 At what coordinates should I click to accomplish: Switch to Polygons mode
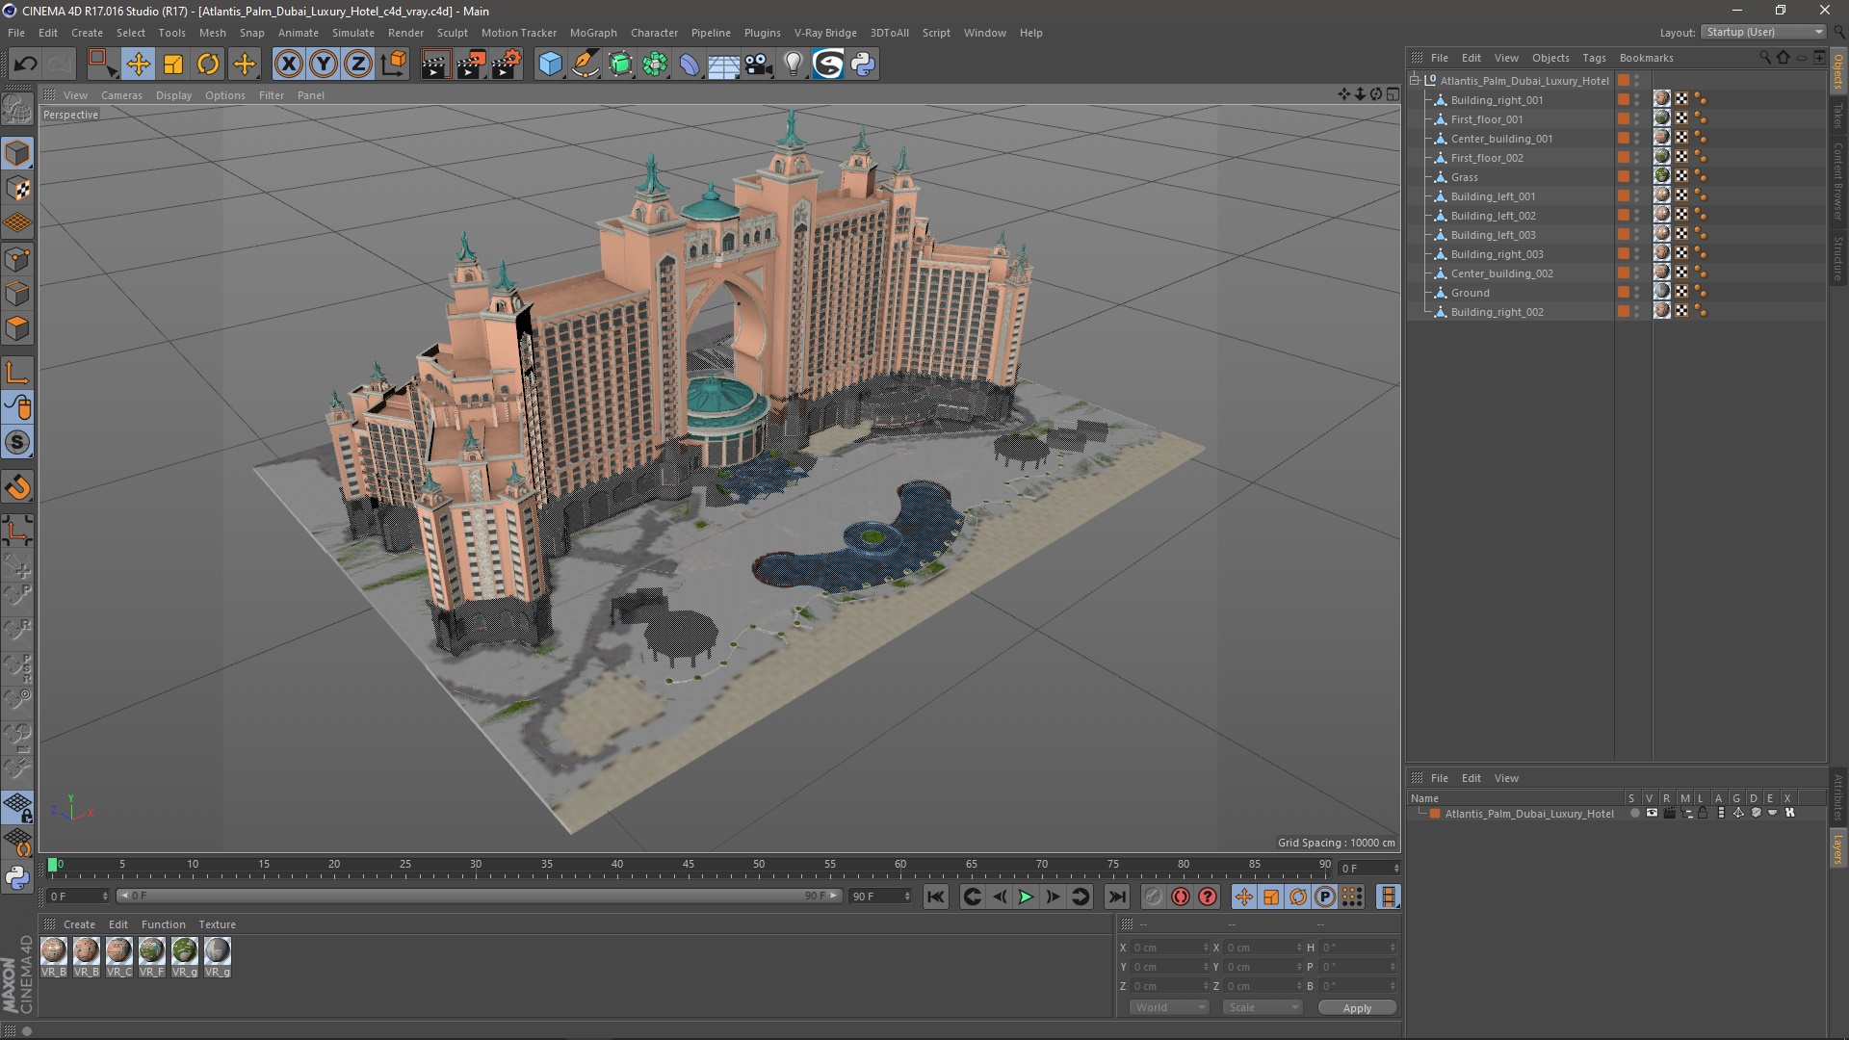17,328
